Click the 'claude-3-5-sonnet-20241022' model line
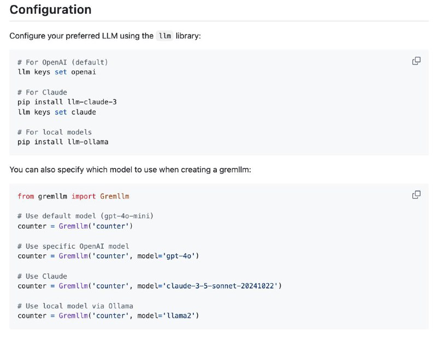The height and width of the screenshot is (338, 437). [150, 286]
